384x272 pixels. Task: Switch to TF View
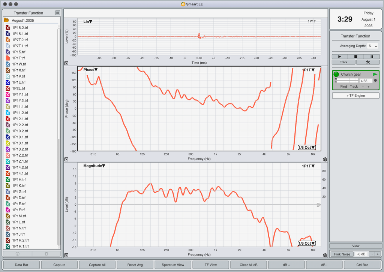pos(211,265)
